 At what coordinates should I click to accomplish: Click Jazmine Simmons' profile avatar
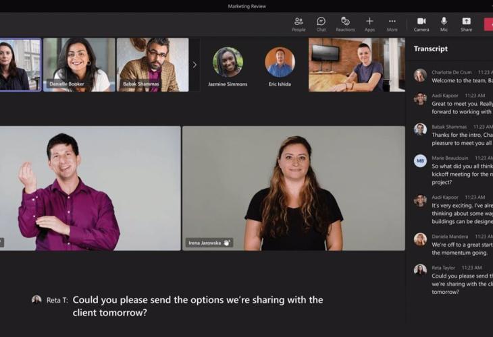(228, 62)
